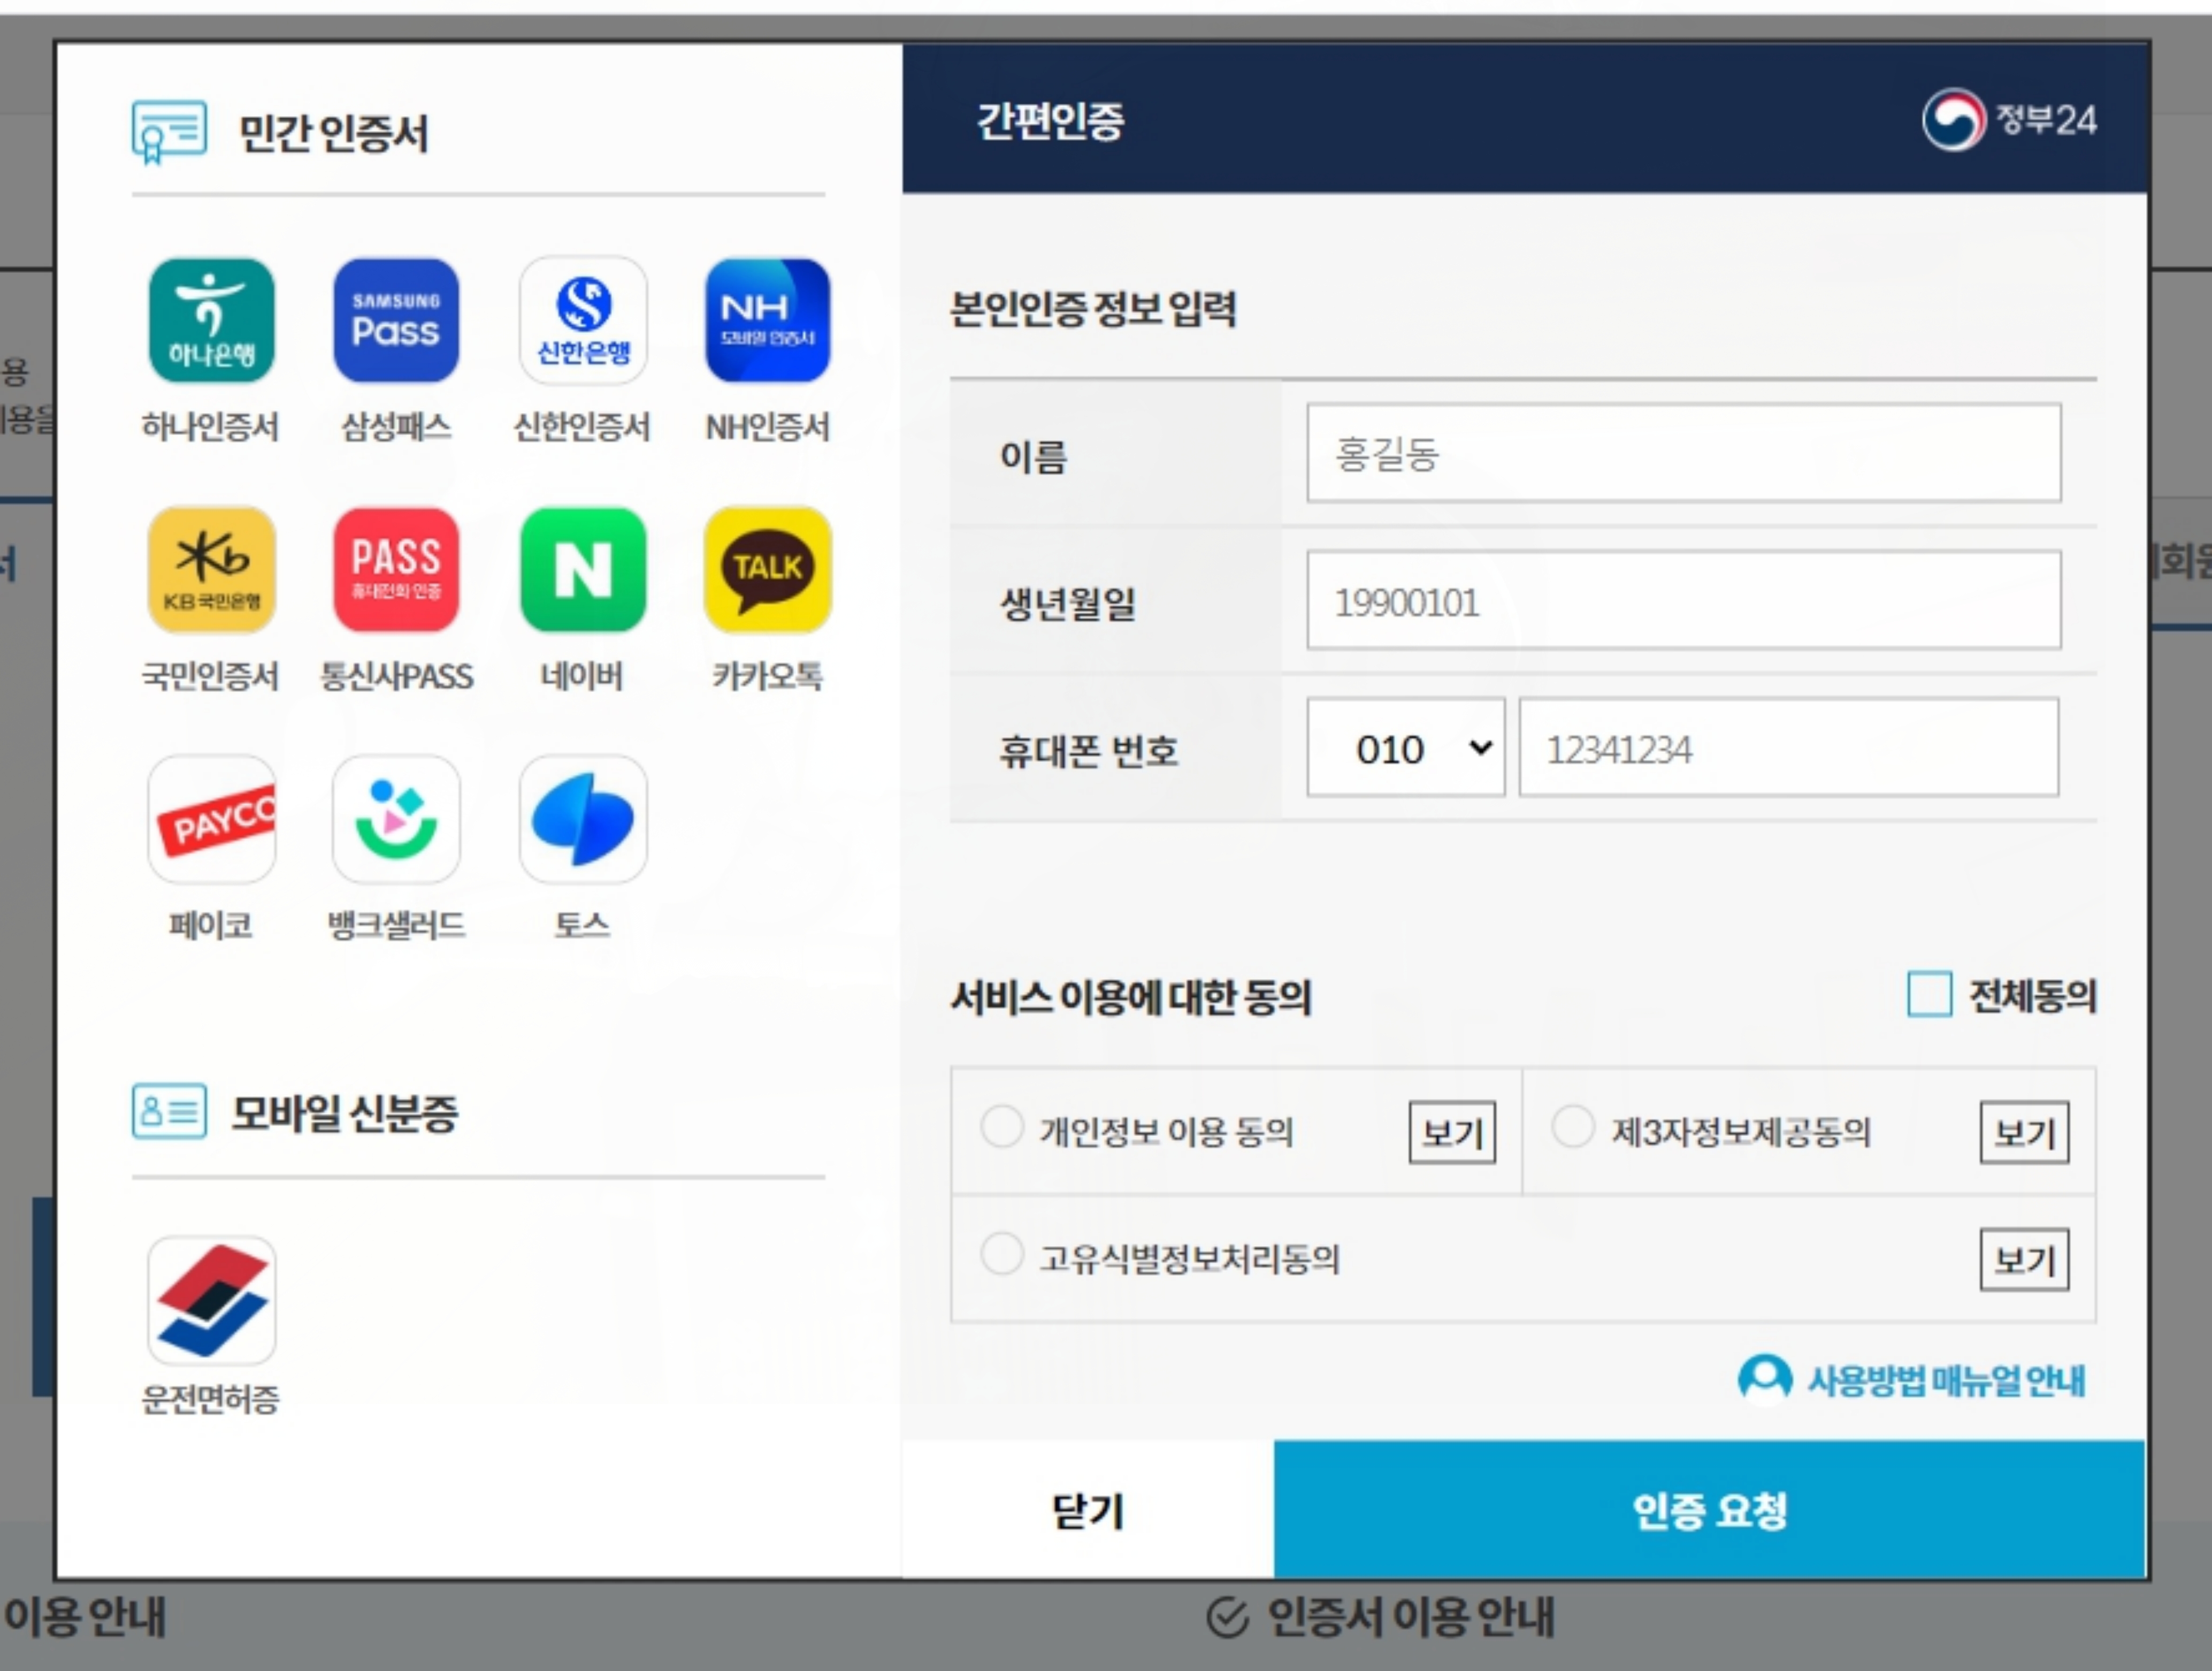
Task: Click the 이름 name input field
Action: click(1683, 453)
